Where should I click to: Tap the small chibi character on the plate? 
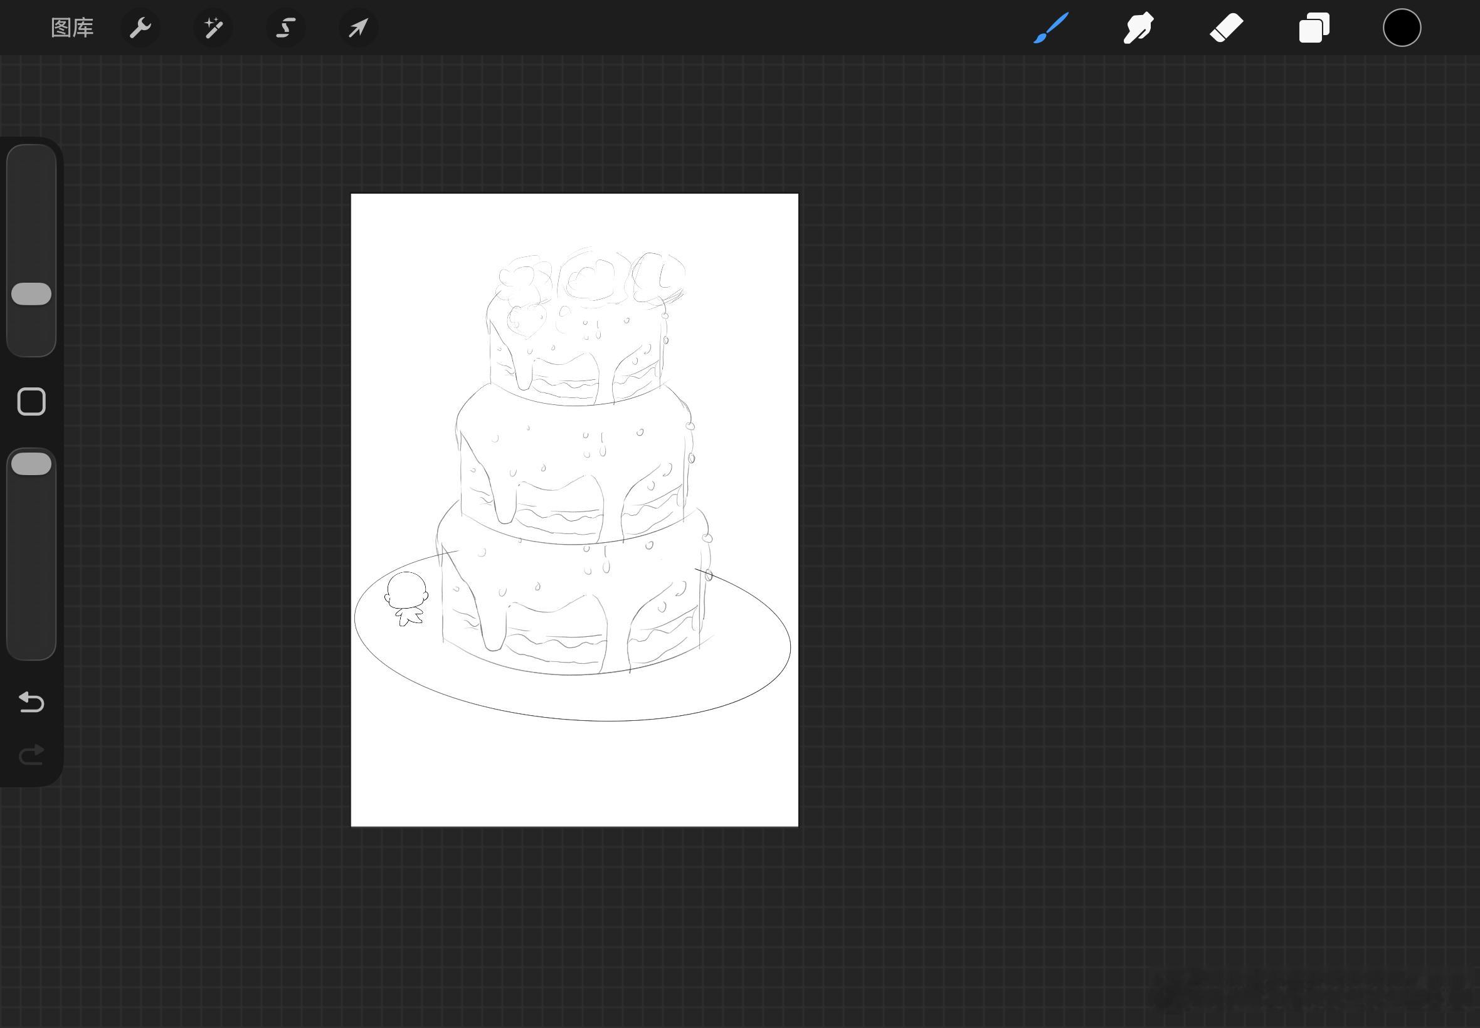pyautogui.click(x=406, y=599)
